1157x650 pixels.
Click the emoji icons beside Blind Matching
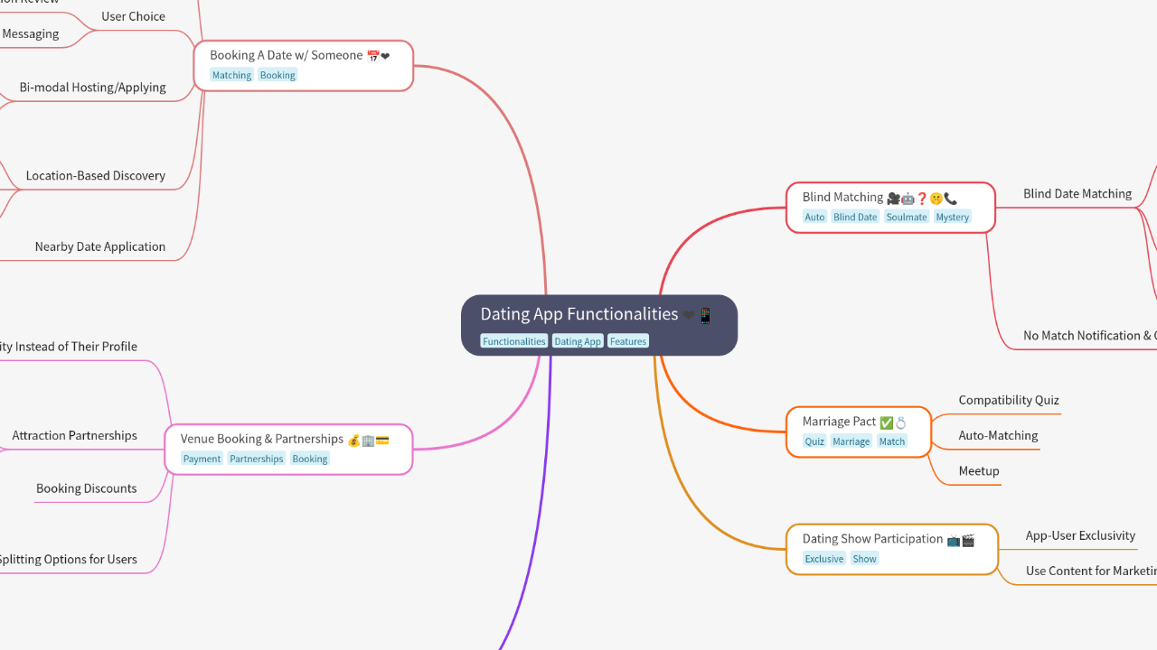pyautogui.click(x=922, y=198)
